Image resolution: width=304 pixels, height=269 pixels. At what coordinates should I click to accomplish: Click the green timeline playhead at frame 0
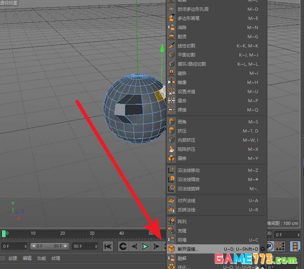4,234
